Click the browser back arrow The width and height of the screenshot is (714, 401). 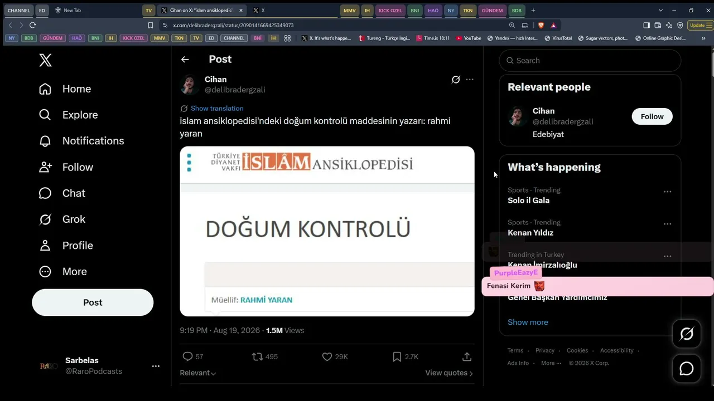[x=10, y=25]
